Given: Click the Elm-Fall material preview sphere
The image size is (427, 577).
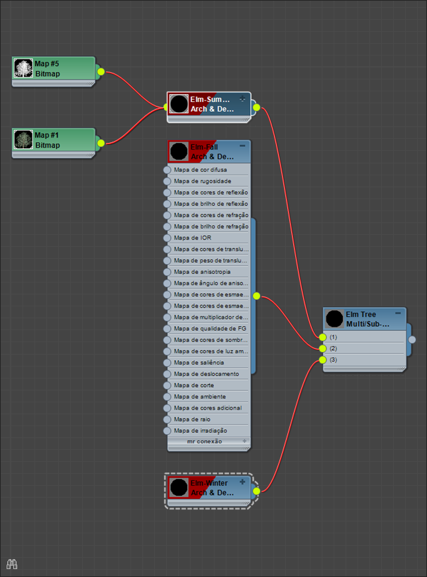Looking at the screenshot, I should pyautogui.click(x=179, y=152).
